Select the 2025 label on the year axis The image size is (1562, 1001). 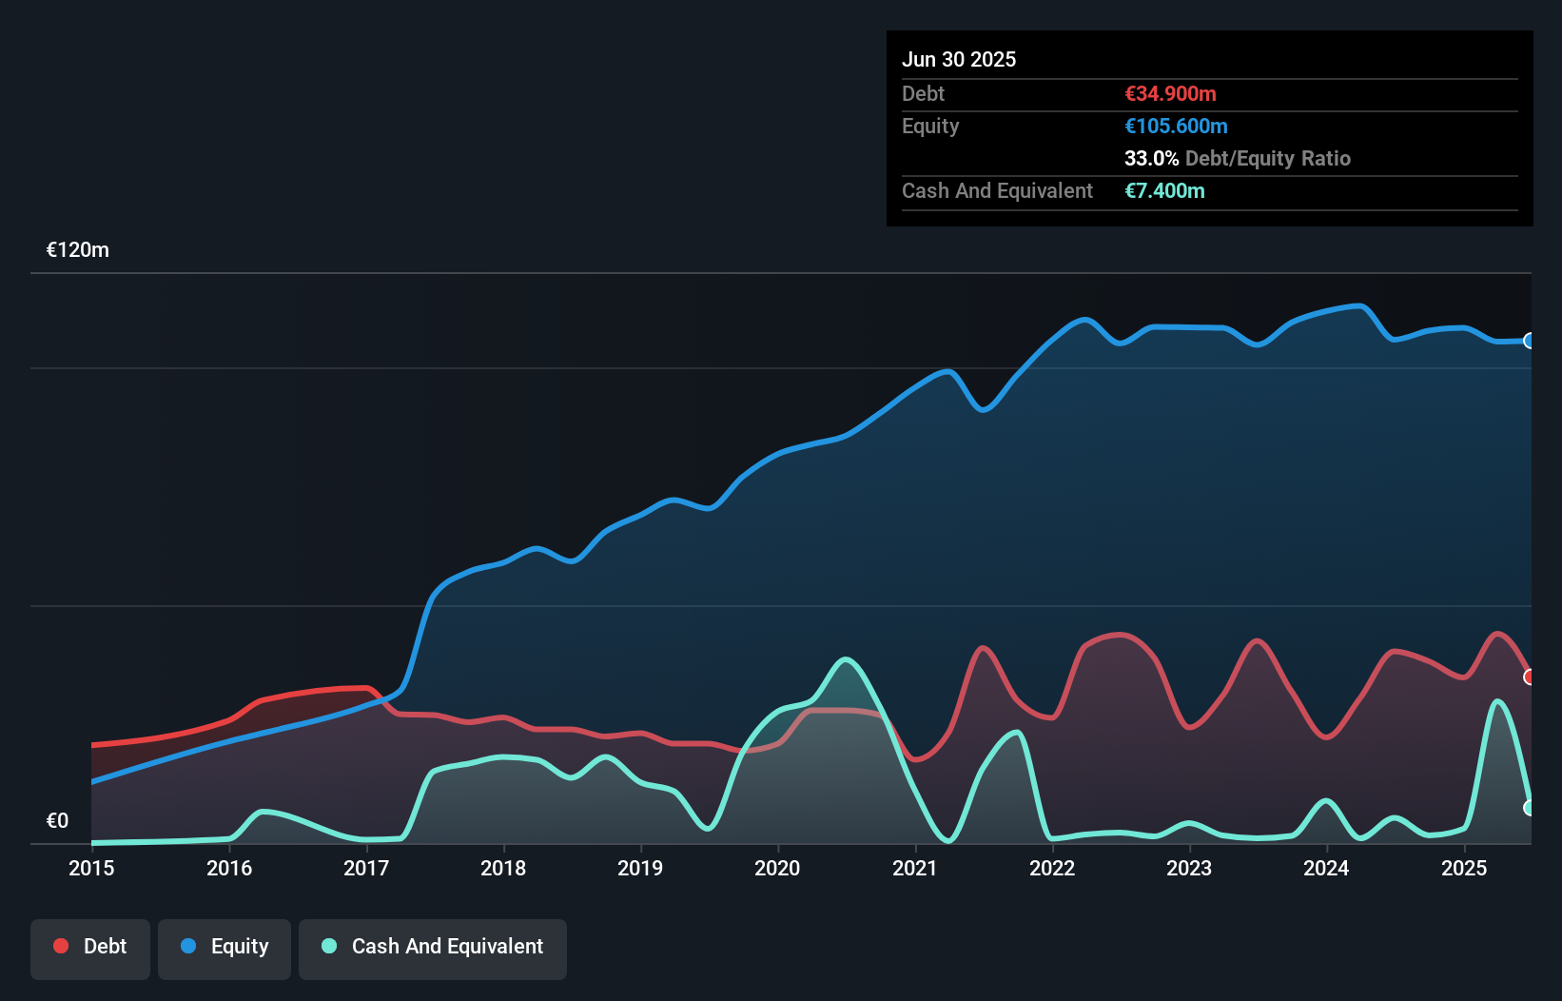click(x=1465, y=868)
